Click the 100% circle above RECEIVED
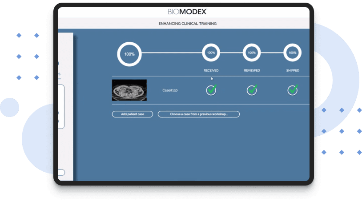Viewport: 362px width, 202px height. [211, 53]
